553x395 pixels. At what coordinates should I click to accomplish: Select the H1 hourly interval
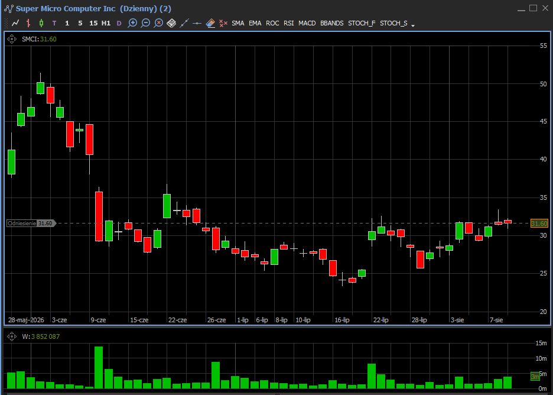pos(106,23)
